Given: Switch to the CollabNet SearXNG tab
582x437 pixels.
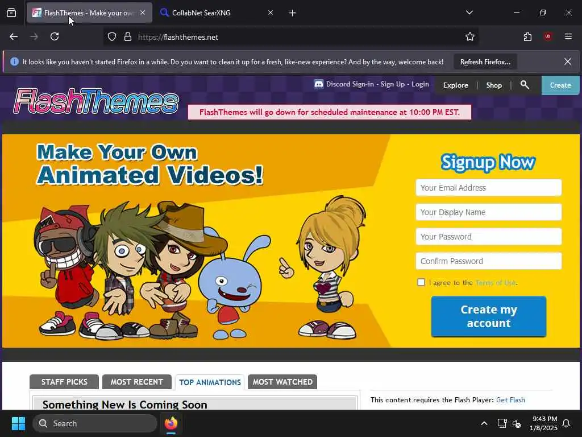Looking at the screenshot, I should click(x=217, y=13).
